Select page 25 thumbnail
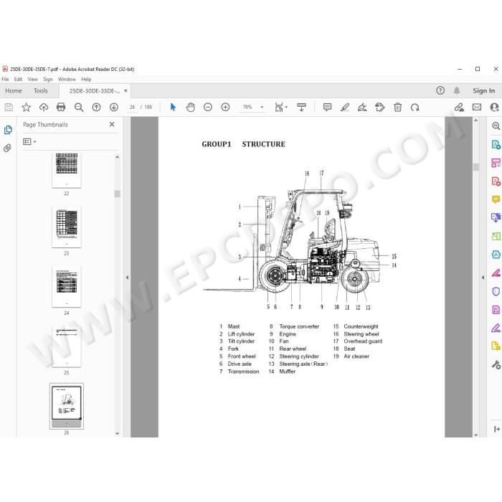 pos(67,346)
